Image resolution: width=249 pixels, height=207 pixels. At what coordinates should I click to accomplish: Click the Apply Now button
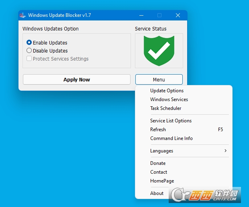click(x=77, y=79)
